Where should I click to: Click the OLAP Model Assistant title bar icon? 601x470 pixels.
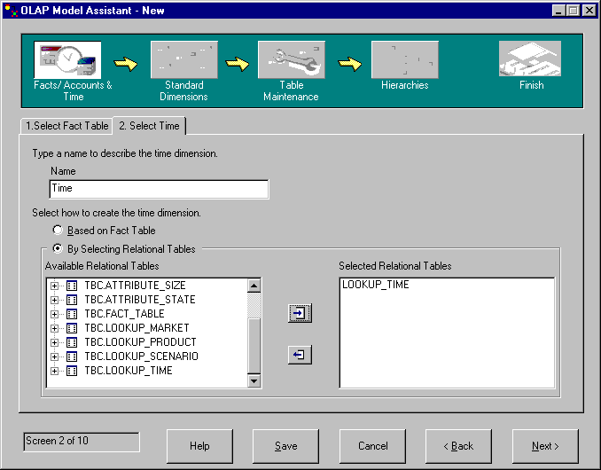click(12, 11)
